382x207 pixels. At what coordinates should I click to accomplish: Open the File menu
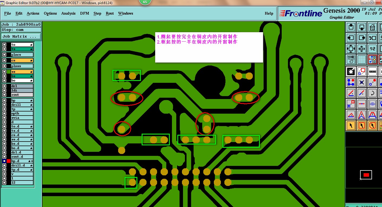pos(8,13)
